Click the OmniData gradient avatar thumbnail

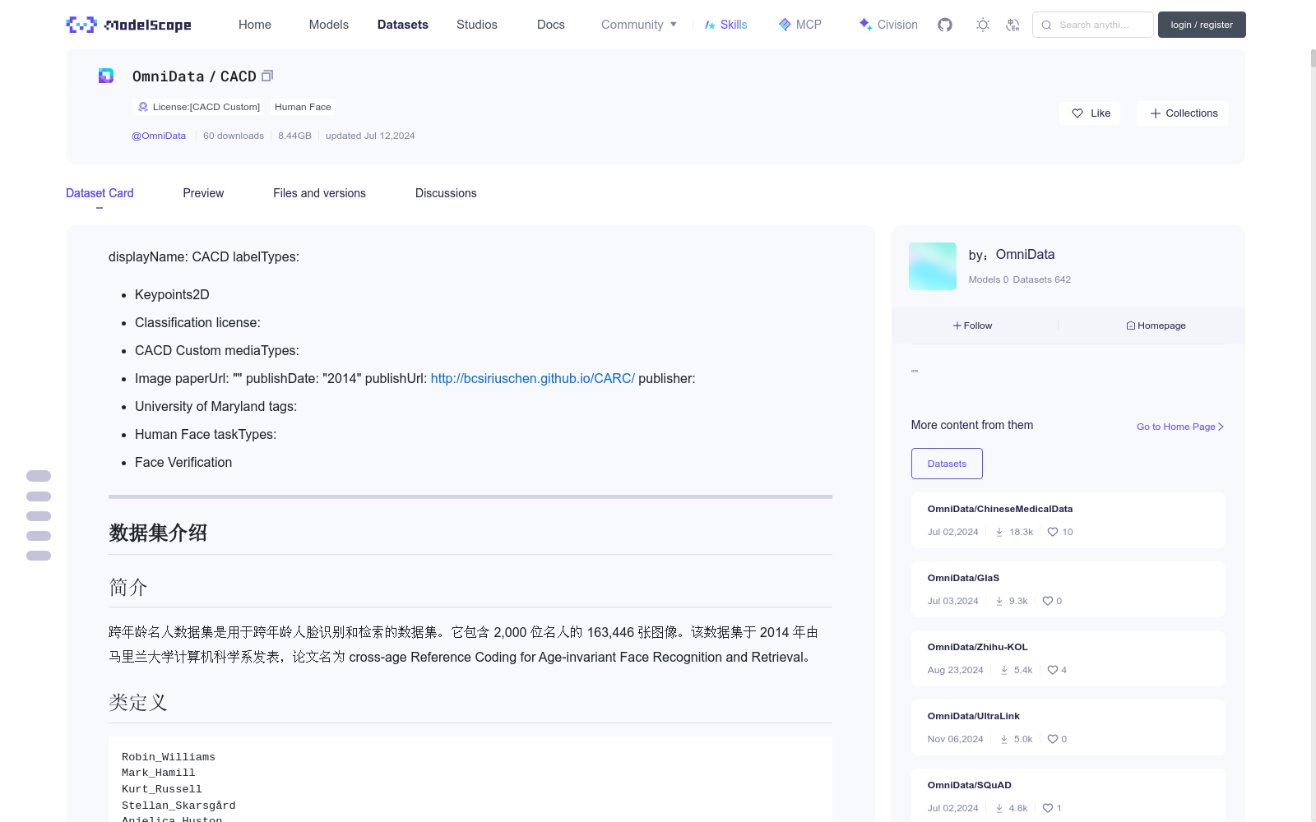click(x=933, y=266)
